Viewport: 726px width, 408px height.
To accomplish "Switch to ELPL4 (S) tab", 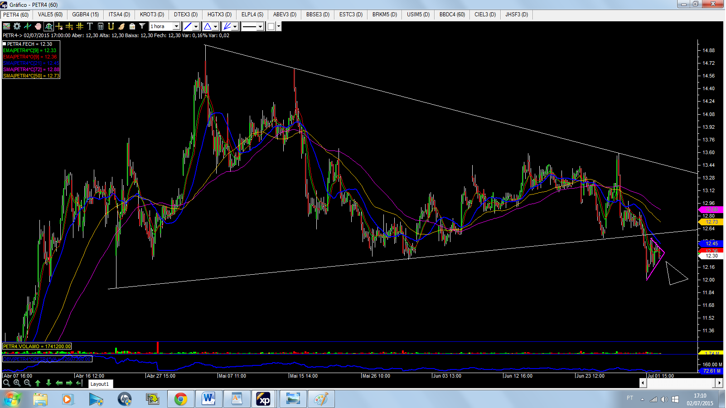I will point(252,15).
